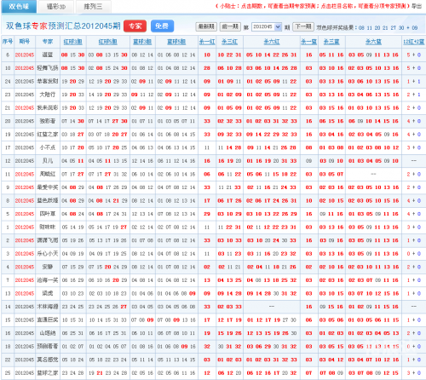Click the 专家 column header
The height and width of the screenshot is (380, 426).
48,42
